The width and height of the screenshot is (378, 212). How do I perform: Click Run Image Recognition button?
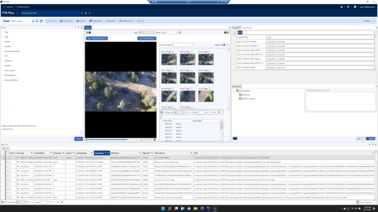97,38
